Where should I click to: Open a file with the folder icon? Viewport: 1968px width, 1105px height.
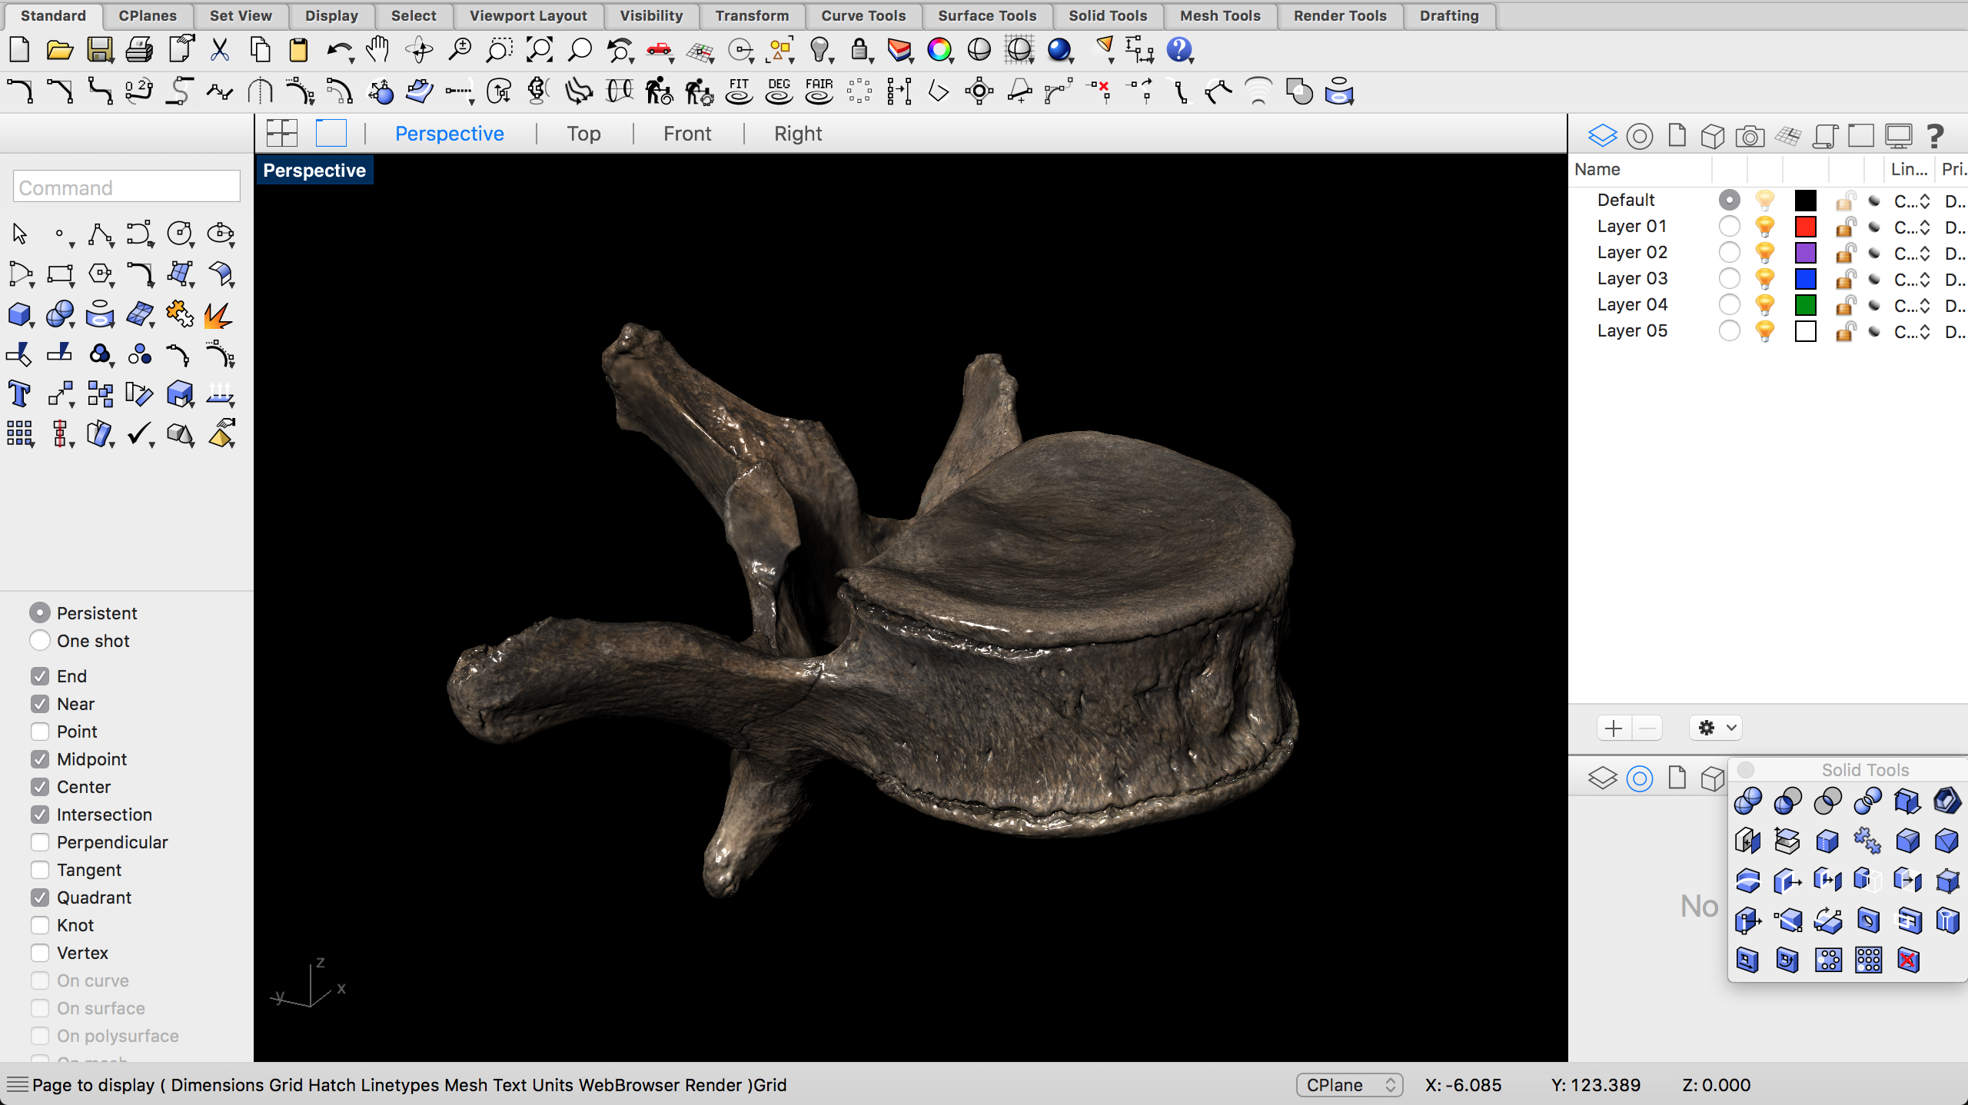click(59, 51)
